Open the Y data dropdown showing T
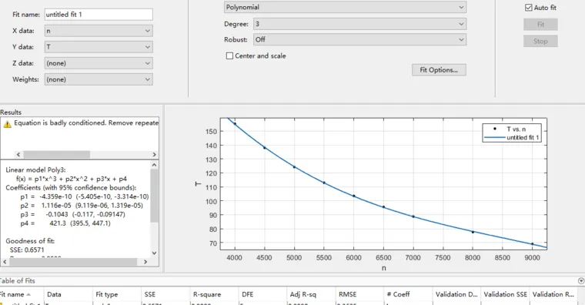Image resolution: width=585 pixels, height=305 pixels. [x=99, y=47]
